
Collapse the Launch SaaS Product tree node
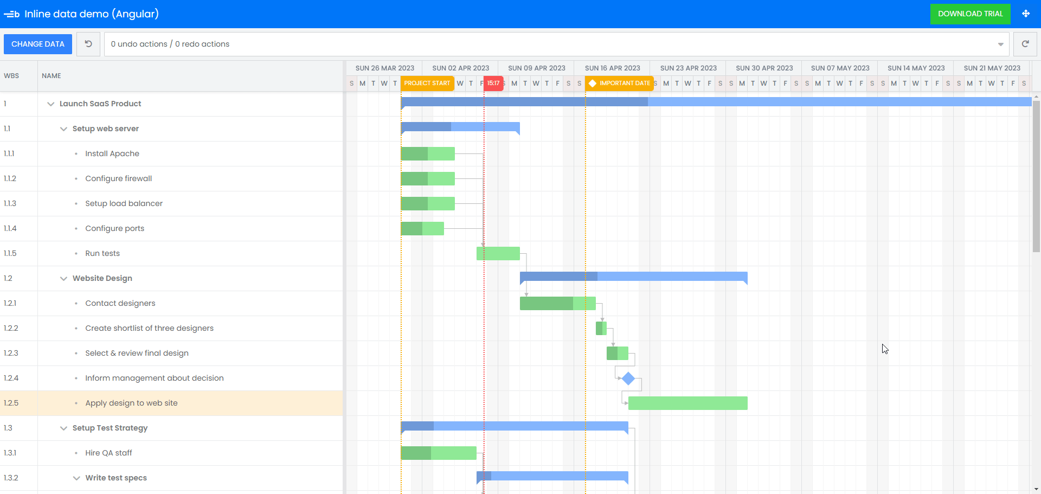click(x=50, y=104)
